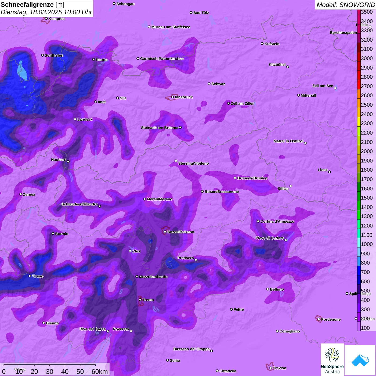Click the 'Murnau am Staffelsee' label
The image size is (376, 376).
point(171,27)
